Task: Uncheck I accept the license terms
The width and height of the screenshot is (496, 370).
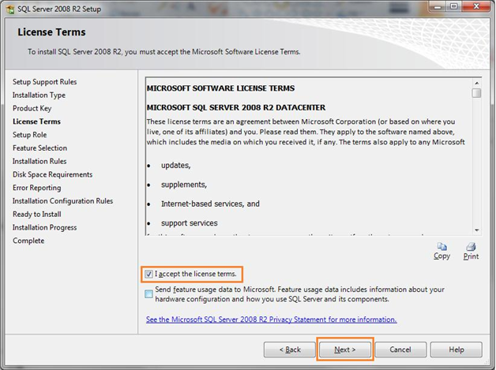Action: click(x=148, y=274)
